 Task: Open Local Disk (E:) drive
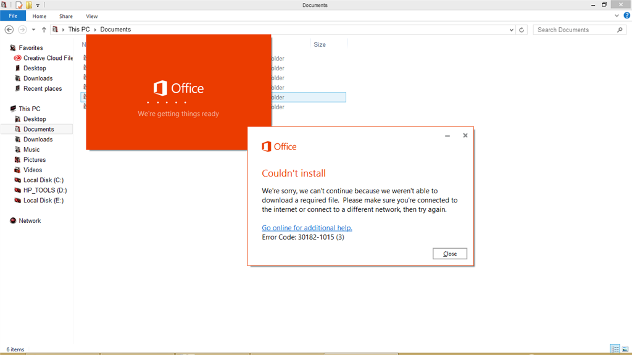click(43, 201)
